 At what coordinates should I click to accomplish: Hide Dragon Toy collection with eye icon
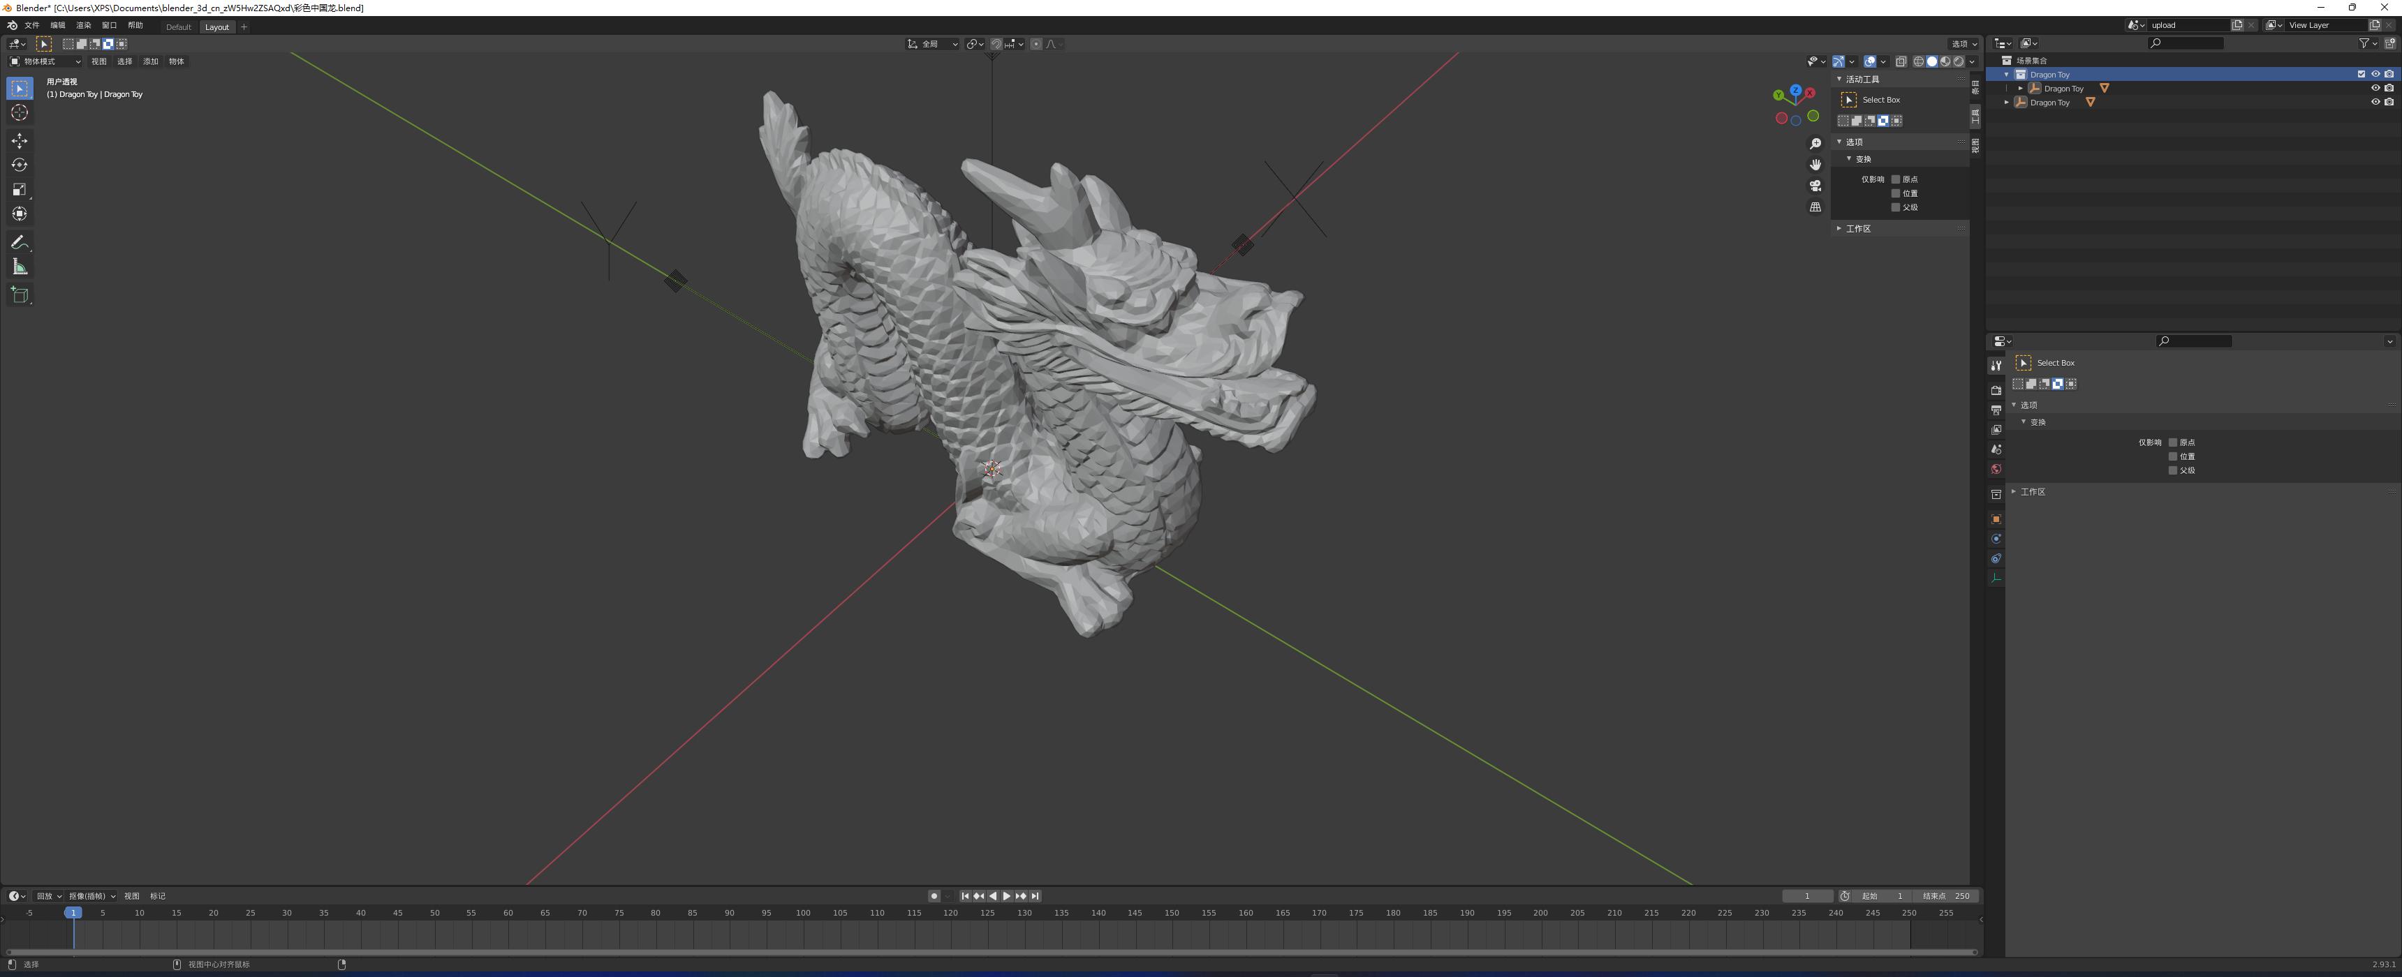tap(2375, 75)
